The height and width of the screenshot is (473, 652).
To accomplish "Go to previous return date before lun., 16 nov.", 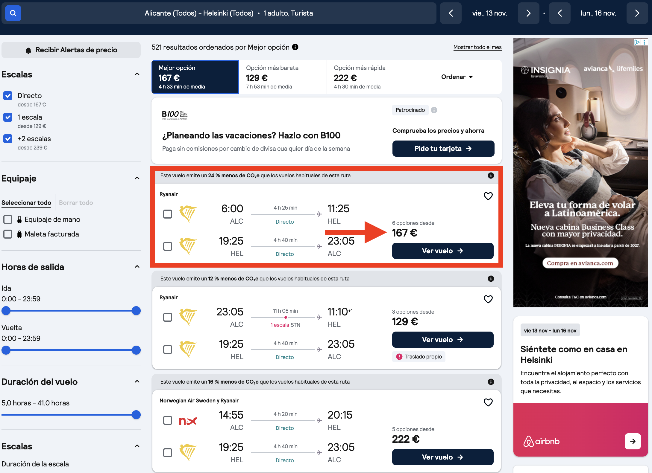I will pos(559,13).
